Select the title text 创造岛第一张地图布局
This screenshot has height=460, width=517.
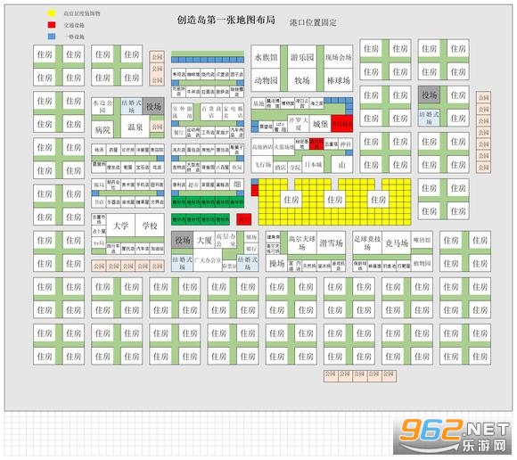click(x=226, y=20)
